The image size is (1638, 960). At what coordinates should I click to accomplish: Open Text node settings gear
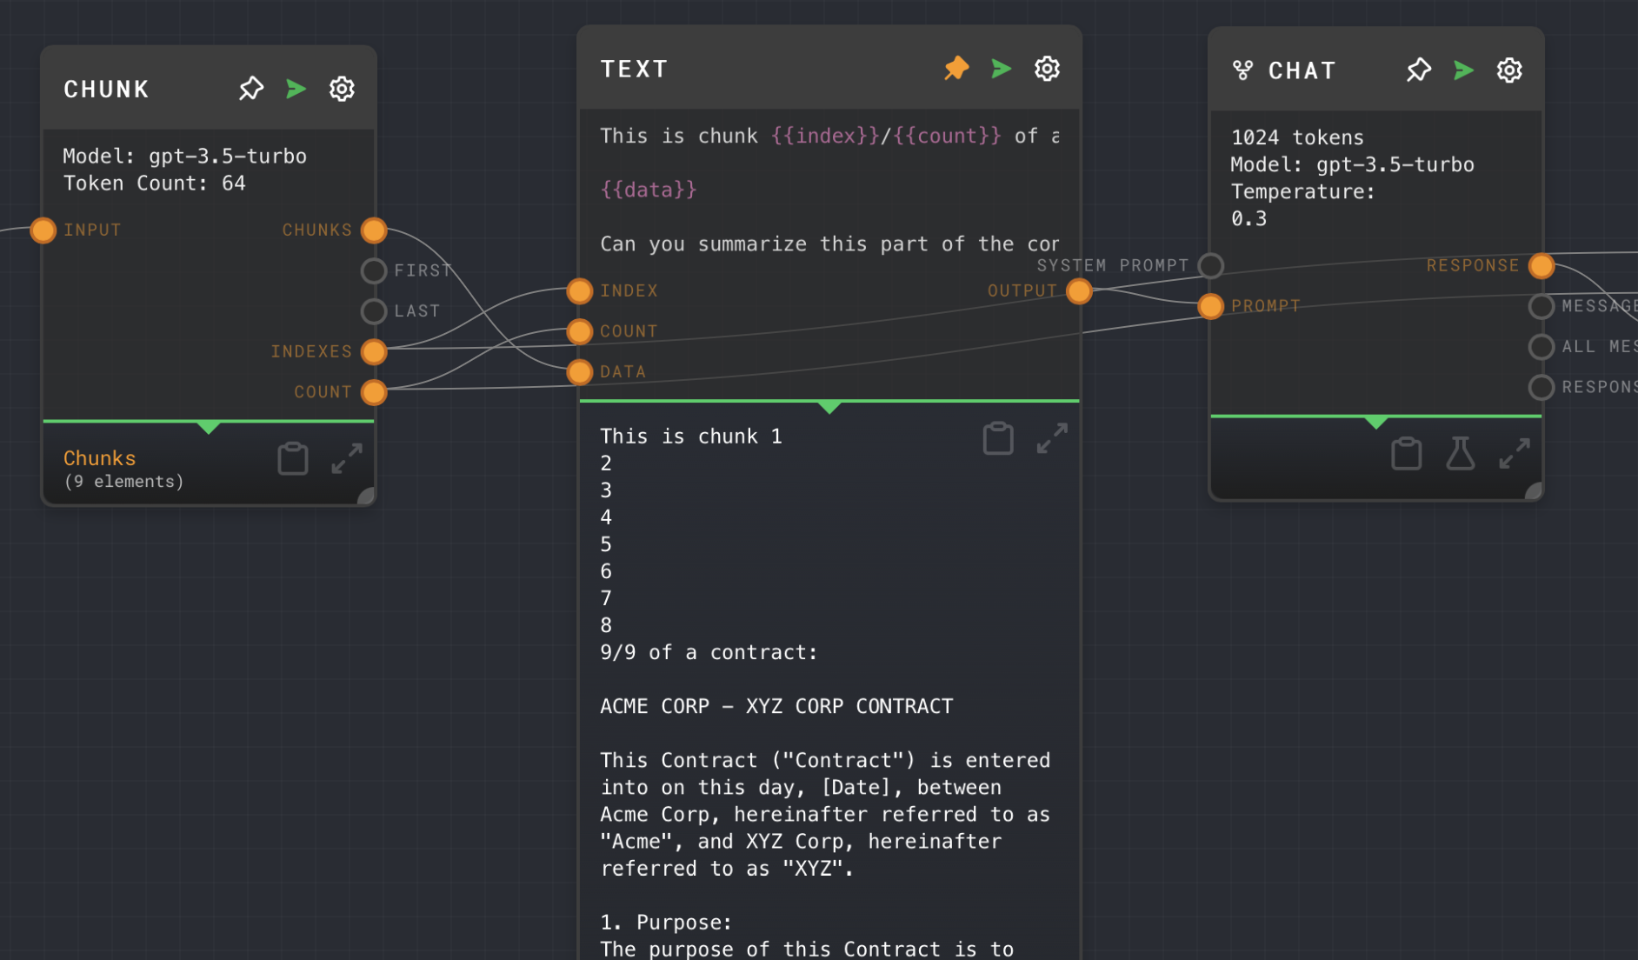click(x=1047, y=69)
